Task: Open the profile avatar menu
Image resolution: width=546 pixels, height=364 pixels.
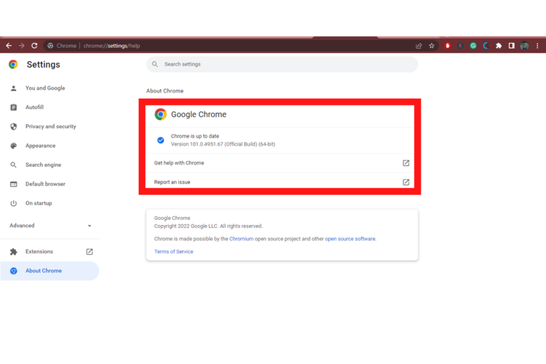Action: coord(524,46)
